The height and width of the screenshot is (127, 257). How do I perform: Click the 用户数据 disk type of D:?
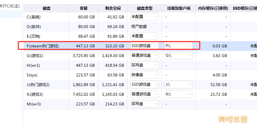click(139, 27)
